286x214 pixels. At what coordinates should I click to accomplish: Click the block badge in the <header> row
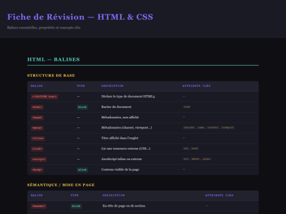coord(76,206)
